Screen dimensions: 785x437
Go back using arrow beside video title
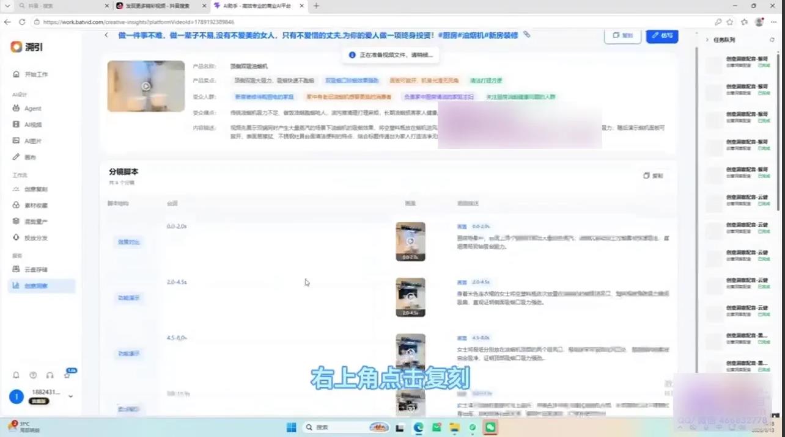tap(106, 35)
